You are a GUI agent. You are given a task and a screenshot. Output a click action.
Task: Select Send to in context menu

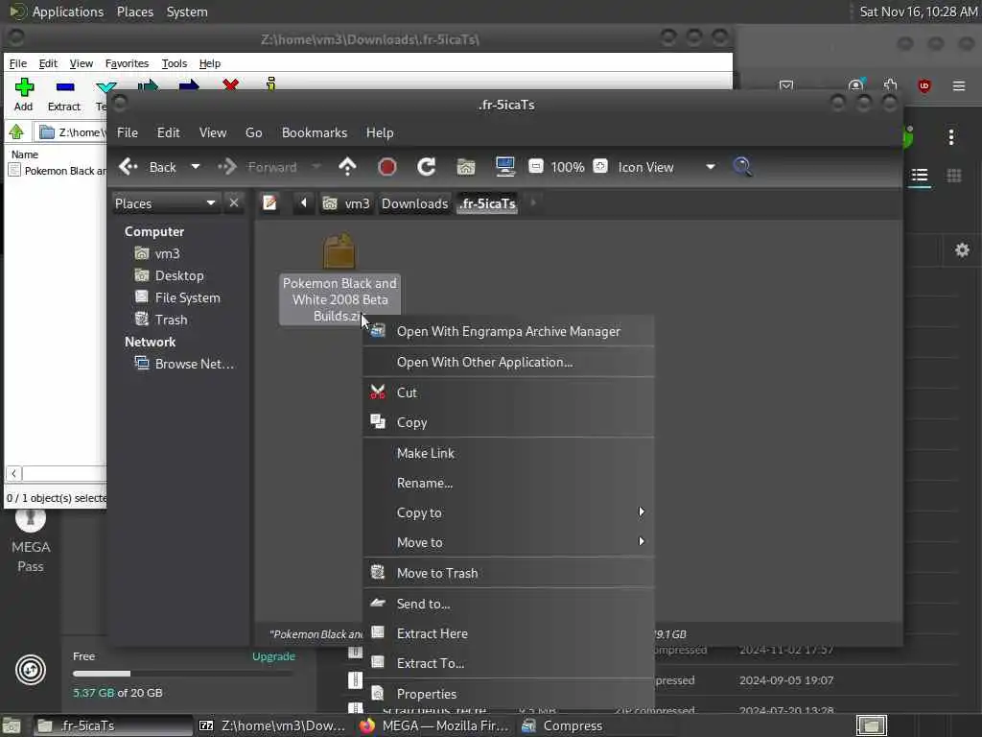(508, 604)
